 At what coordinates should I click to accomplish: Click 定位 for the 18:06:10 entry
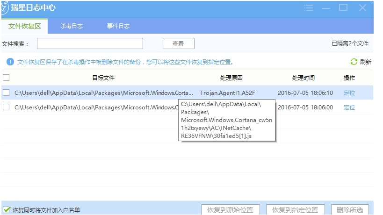coord(349,93)
